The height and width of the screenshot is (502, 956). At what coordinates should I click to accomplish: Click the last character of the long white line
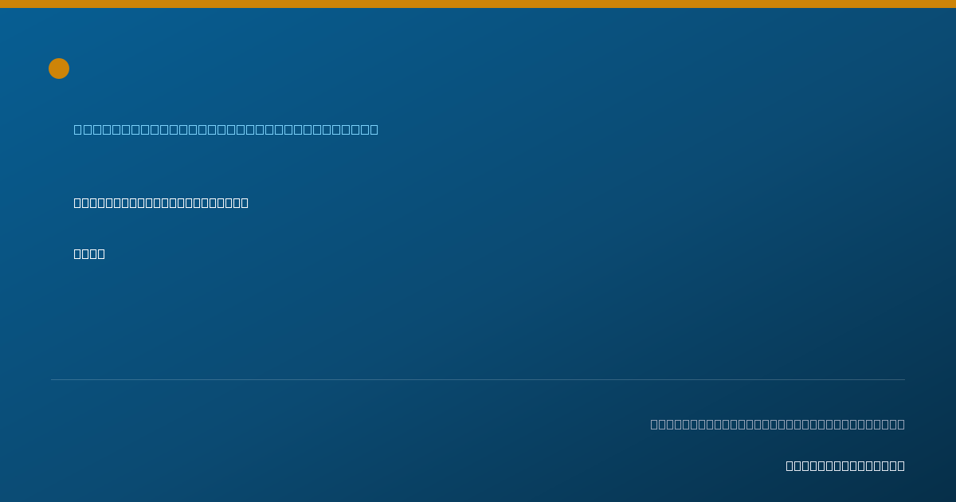pyautogui.click(x=245, y=202)
